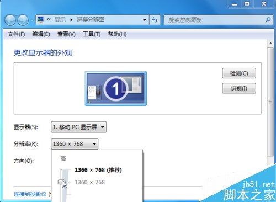
Task: Go forward with the round Forward arrow
Action: point(23,20)
